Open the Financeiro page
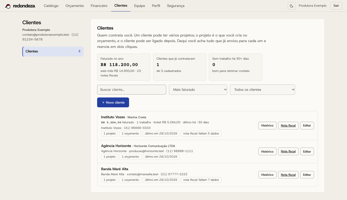Screen dimensions: 347x200 (99, 6)
